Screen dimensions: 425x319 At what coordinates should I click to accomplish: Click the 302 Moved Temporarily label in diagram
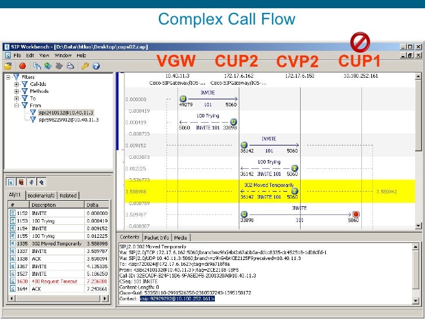269,185
